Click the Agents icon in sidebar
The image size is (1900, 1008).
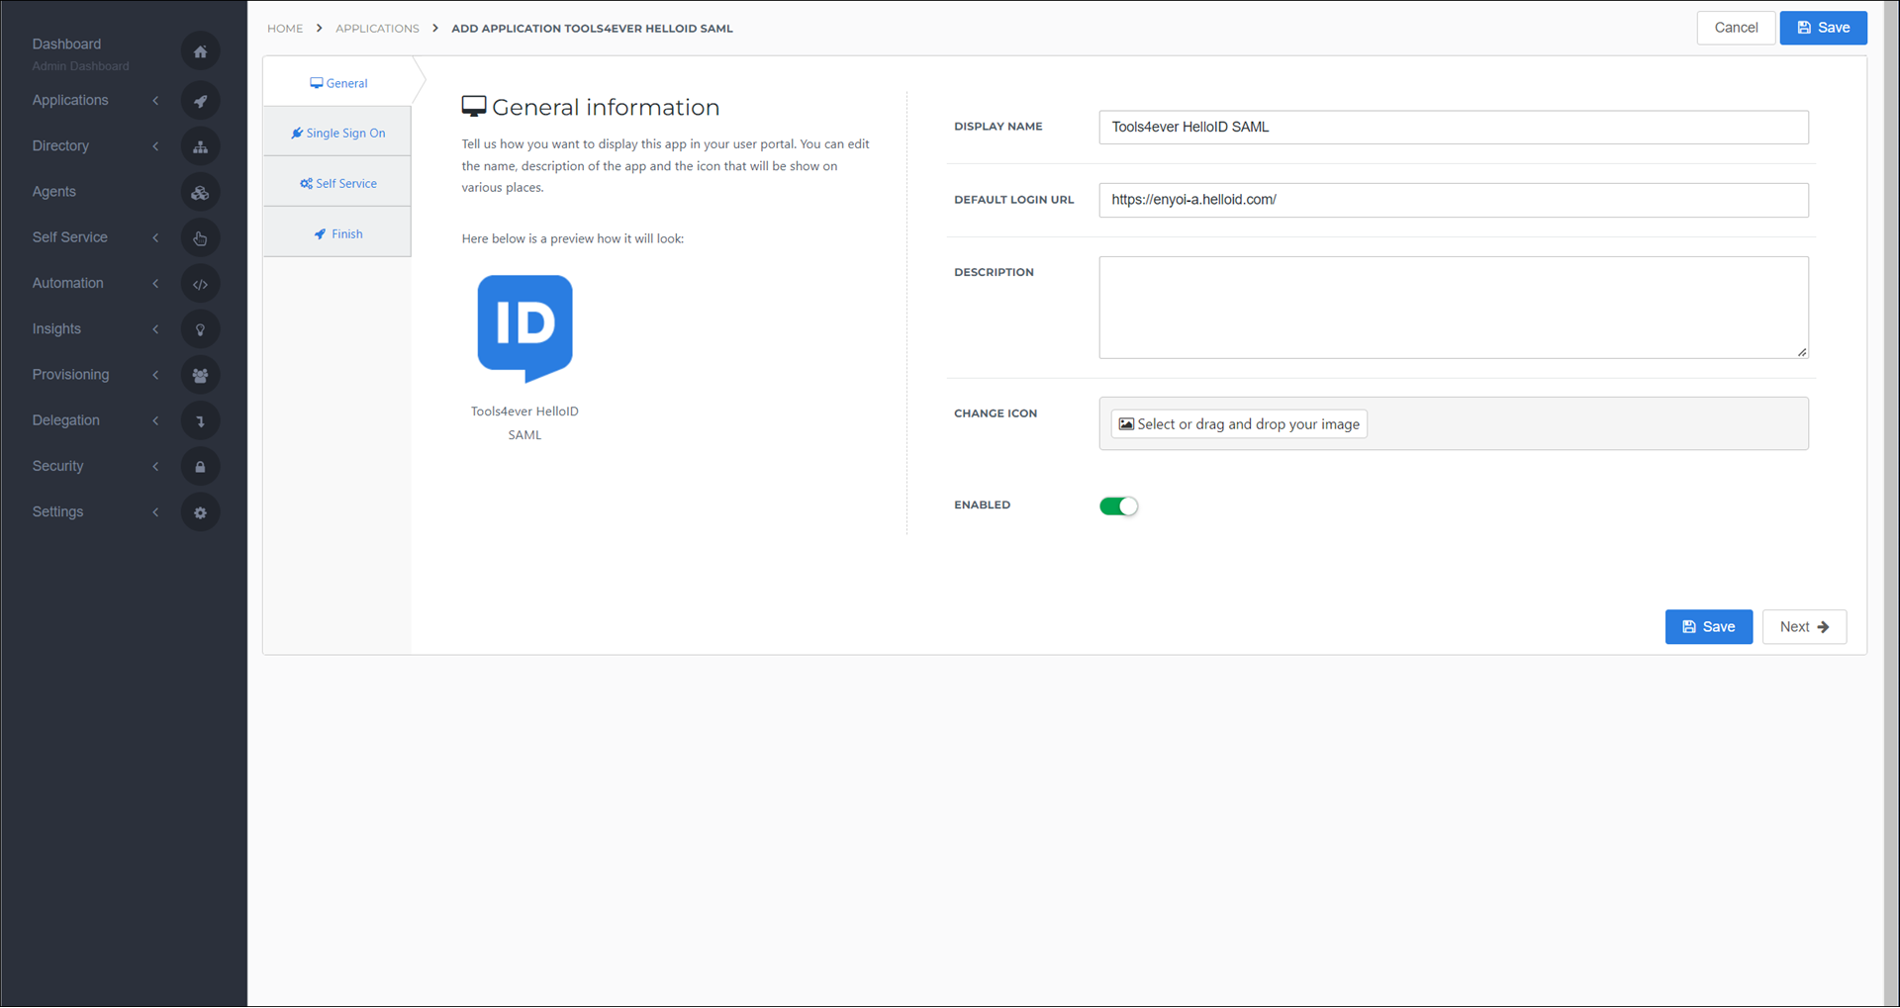[200, 192]
